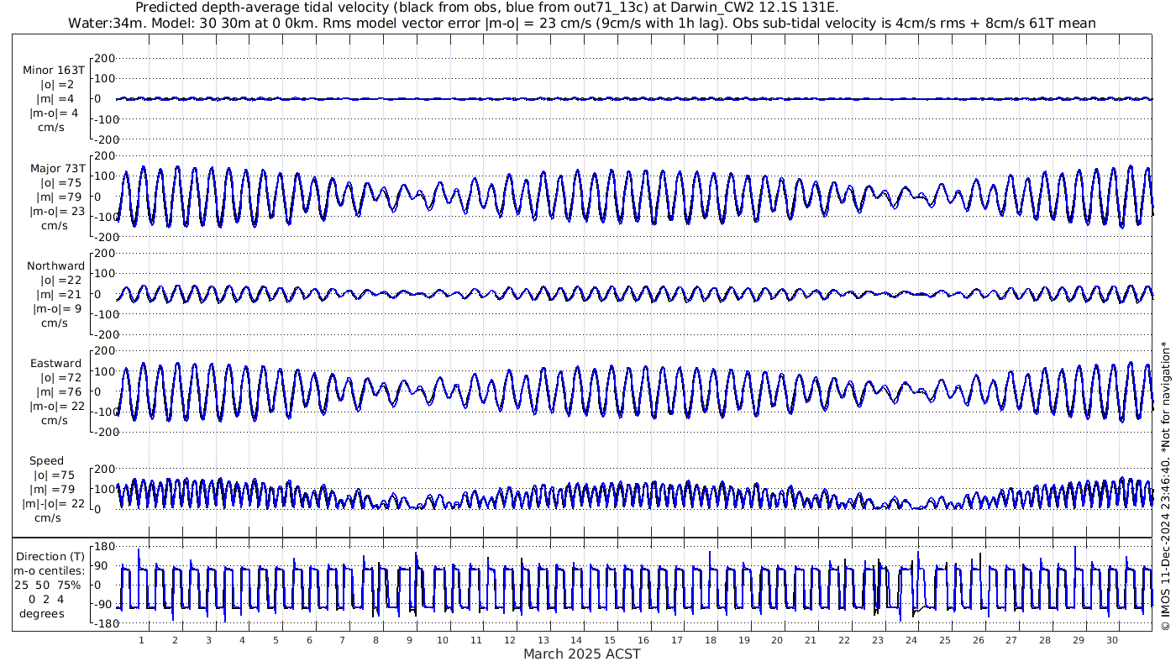
Task: Click date label '1' on the time axis
Action: (x=141, y=640)
